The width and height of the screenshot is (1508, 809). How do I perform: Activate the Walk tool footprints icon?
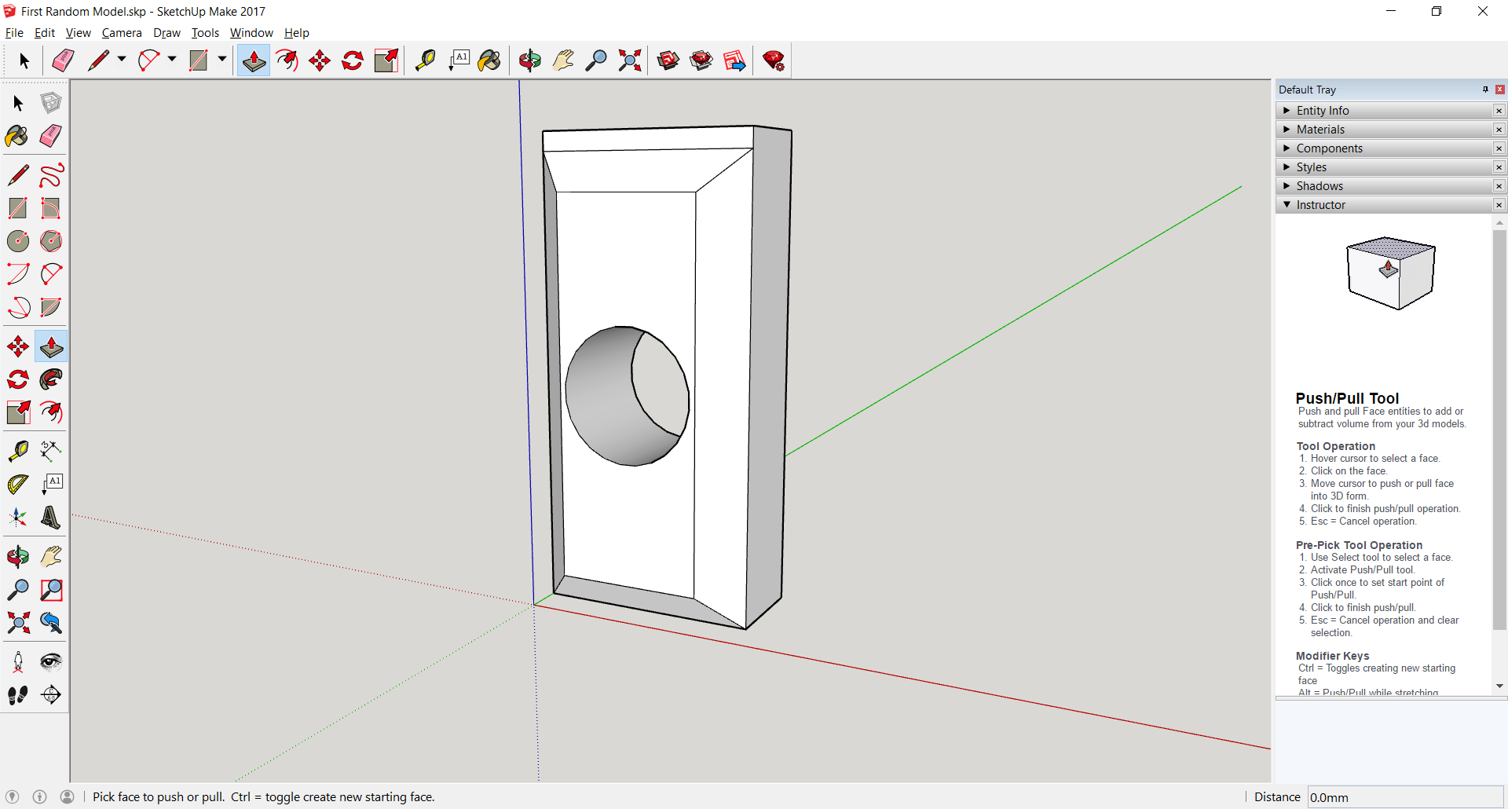click(17, 695)
